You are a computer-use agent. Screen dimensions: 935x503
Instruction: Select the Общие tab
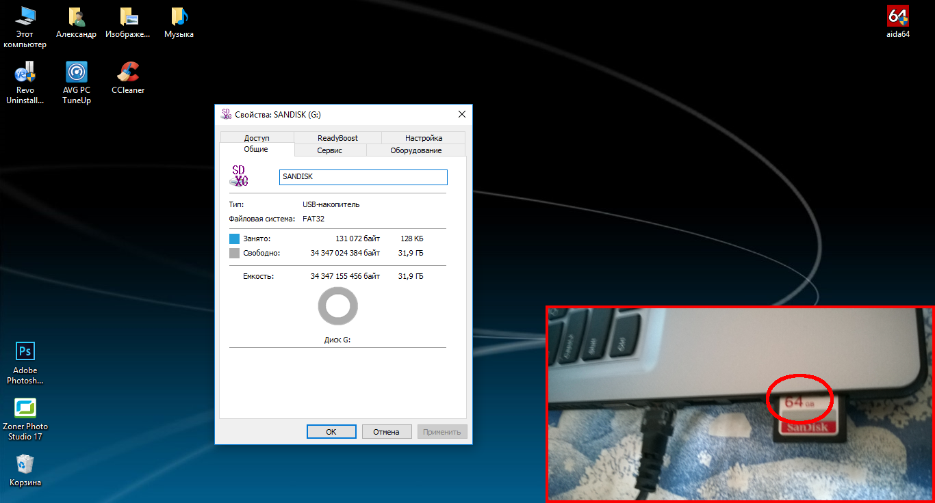click(x=256, y=149)
